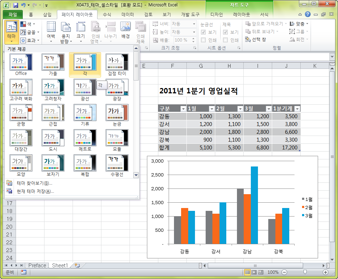
Task: Open the 3월 column filter dropdown
Action: [x=269, y=109]
